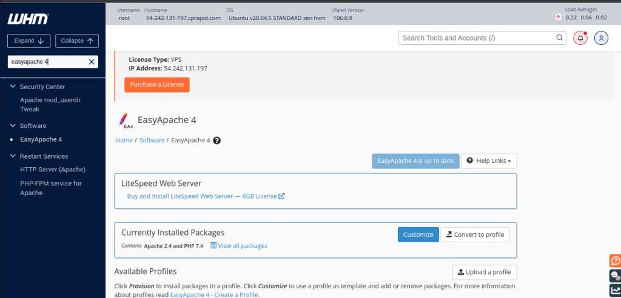Image resolution: width=621 pixels, height=298 pixels.
Task: Open EasyApache 4 - Create a Profile link
Action: tap(214, 295)
